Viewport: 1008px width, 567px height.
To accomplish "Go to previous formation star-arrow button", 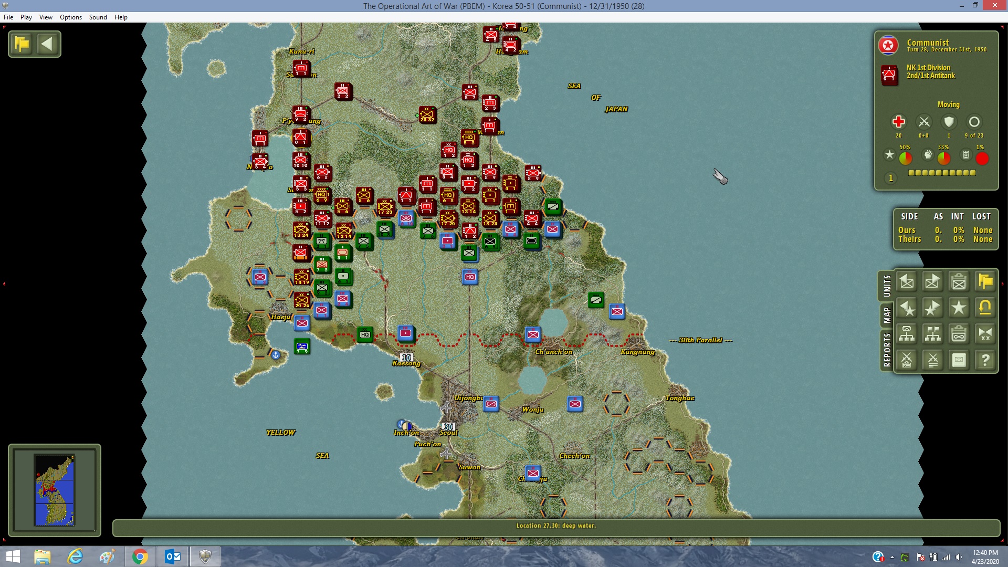I will click(x=907, y=308).
